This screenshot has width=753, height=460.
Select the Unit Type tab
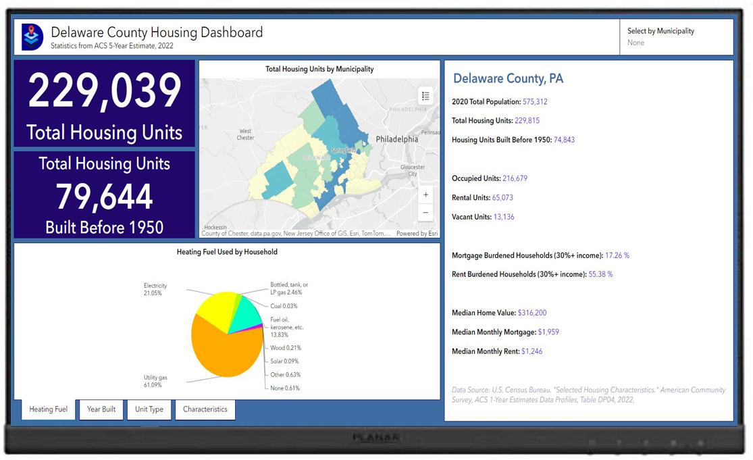[149, 409]
